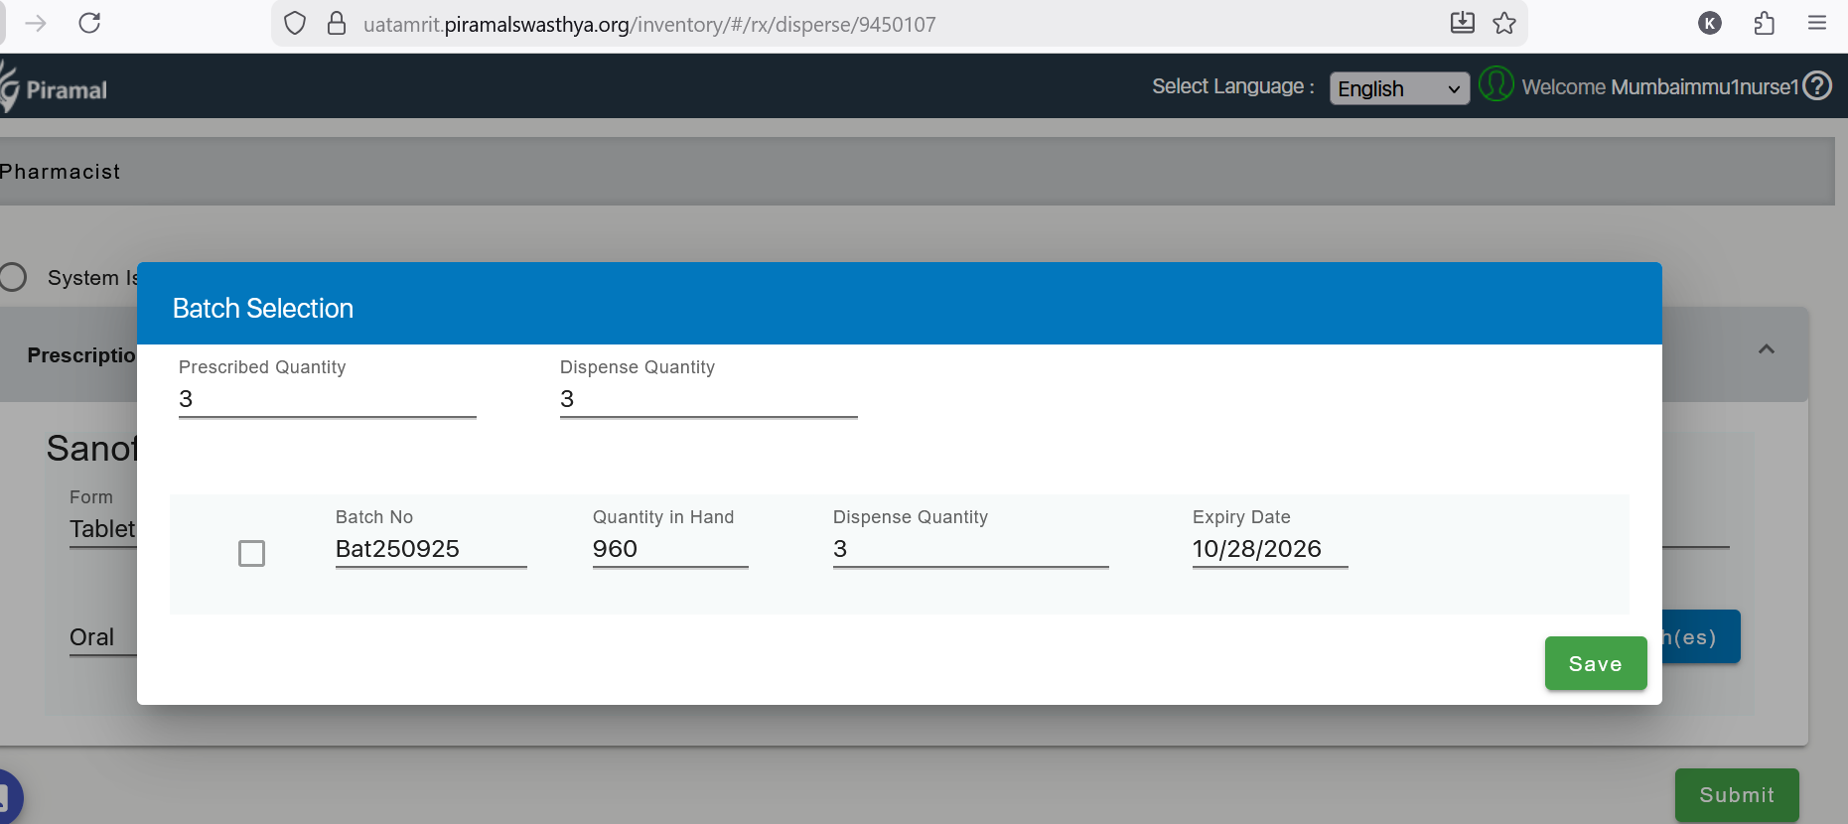Click the help question mark icon
Viewport: 1848px width, 824px height.
(1817, 86)
